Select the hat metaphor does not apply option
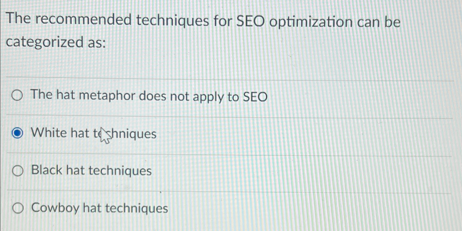The height and width of the screenshot is (231, 462). coord(17,96)
